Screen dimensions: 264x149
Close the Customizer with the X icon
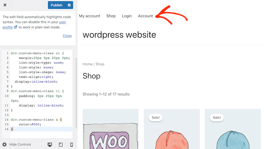[x=5, y=5]
